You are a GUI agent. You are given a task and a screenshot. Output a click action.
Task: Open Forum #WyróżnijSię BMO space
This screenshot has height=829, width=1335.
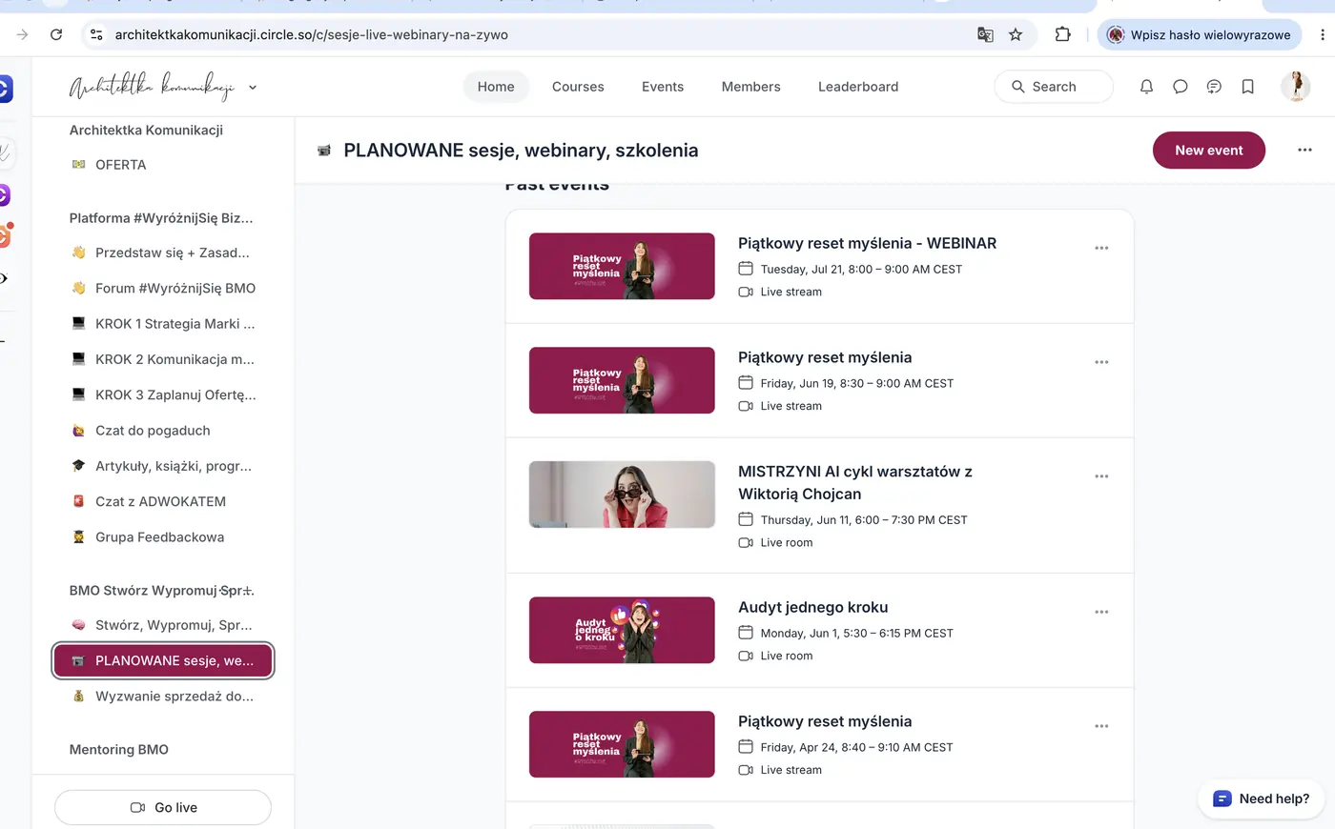pos(163,288)
